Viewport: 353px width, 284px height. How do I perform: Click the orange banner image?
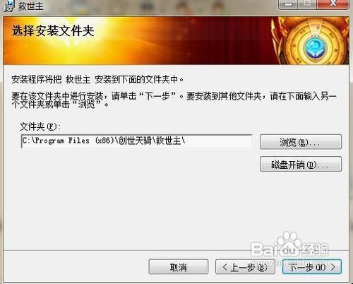176,40
